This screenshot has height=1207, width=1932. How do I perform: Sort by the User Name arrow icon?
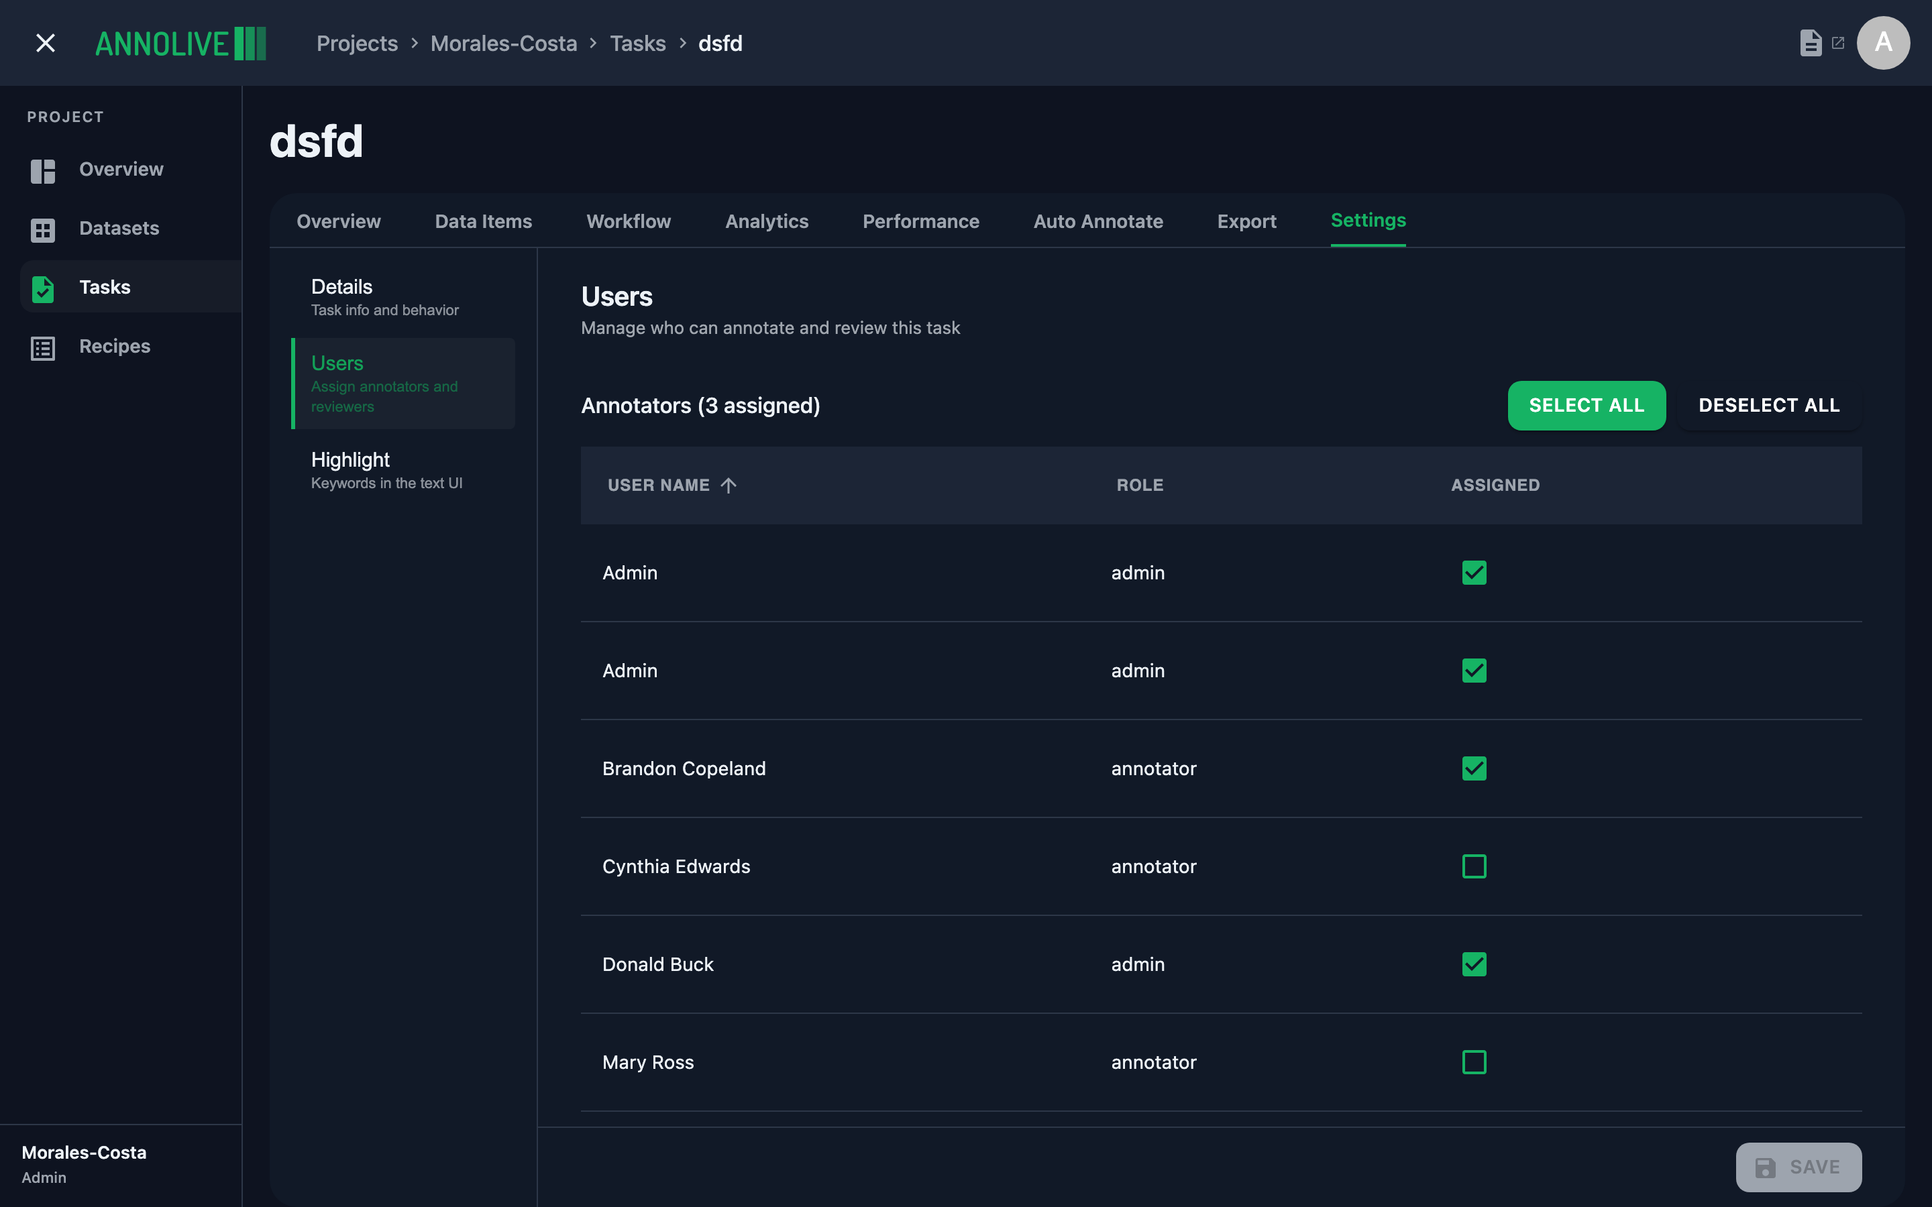(x=728, y=485)
